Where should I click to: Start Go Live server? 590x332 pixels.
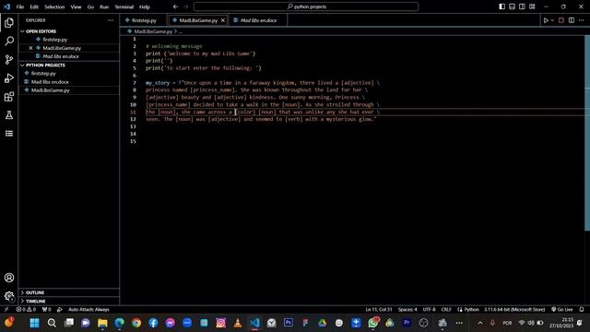[x=562, y=310]
